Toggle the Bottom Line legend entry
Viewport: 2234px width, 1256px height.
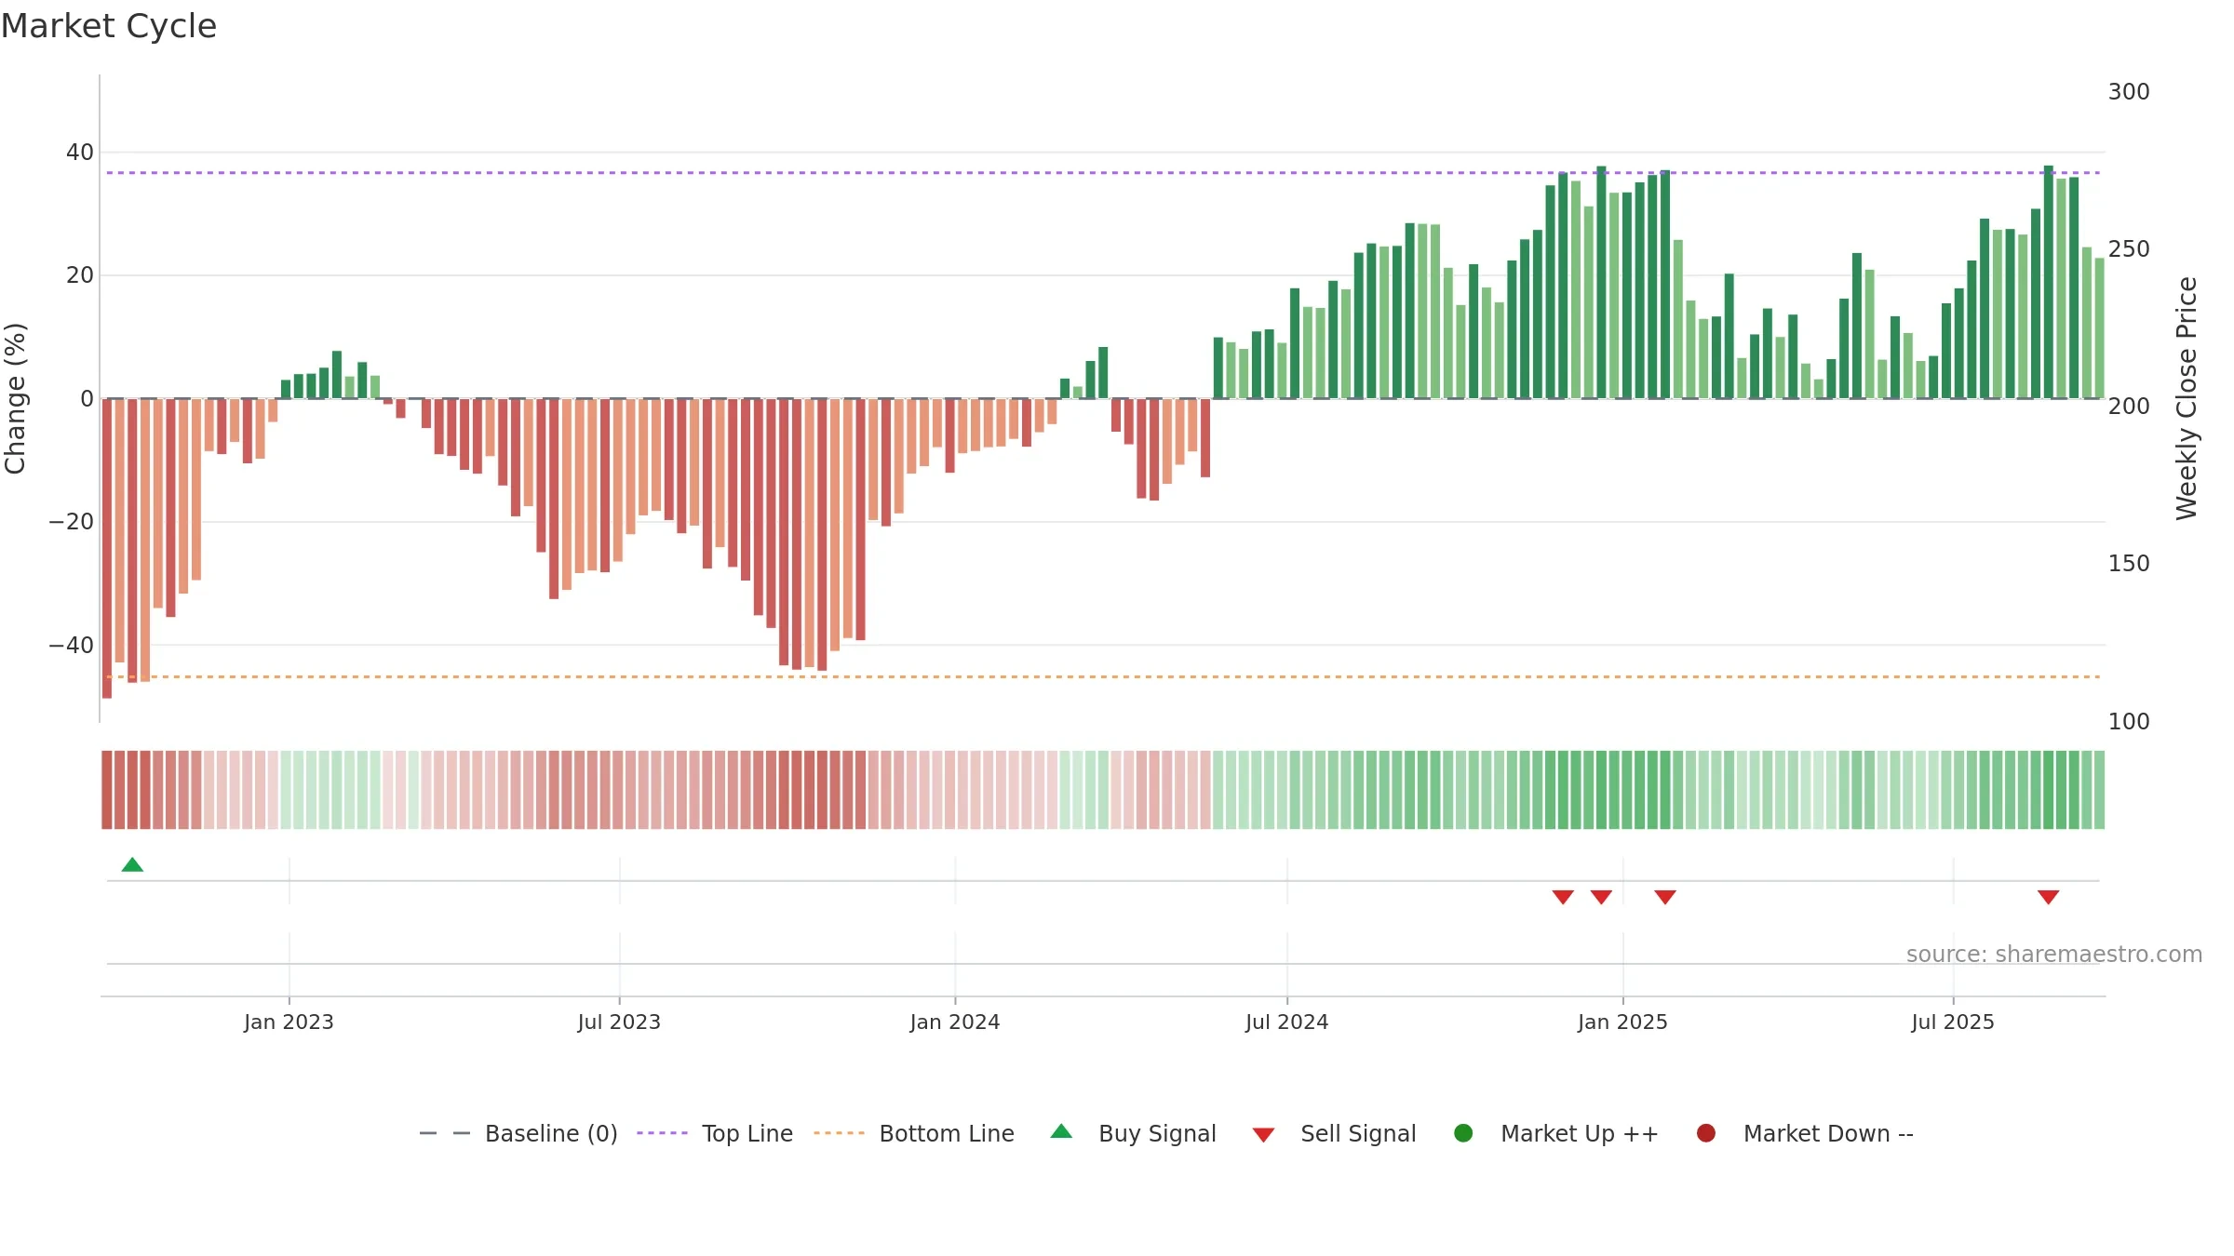pos(914,1133)
